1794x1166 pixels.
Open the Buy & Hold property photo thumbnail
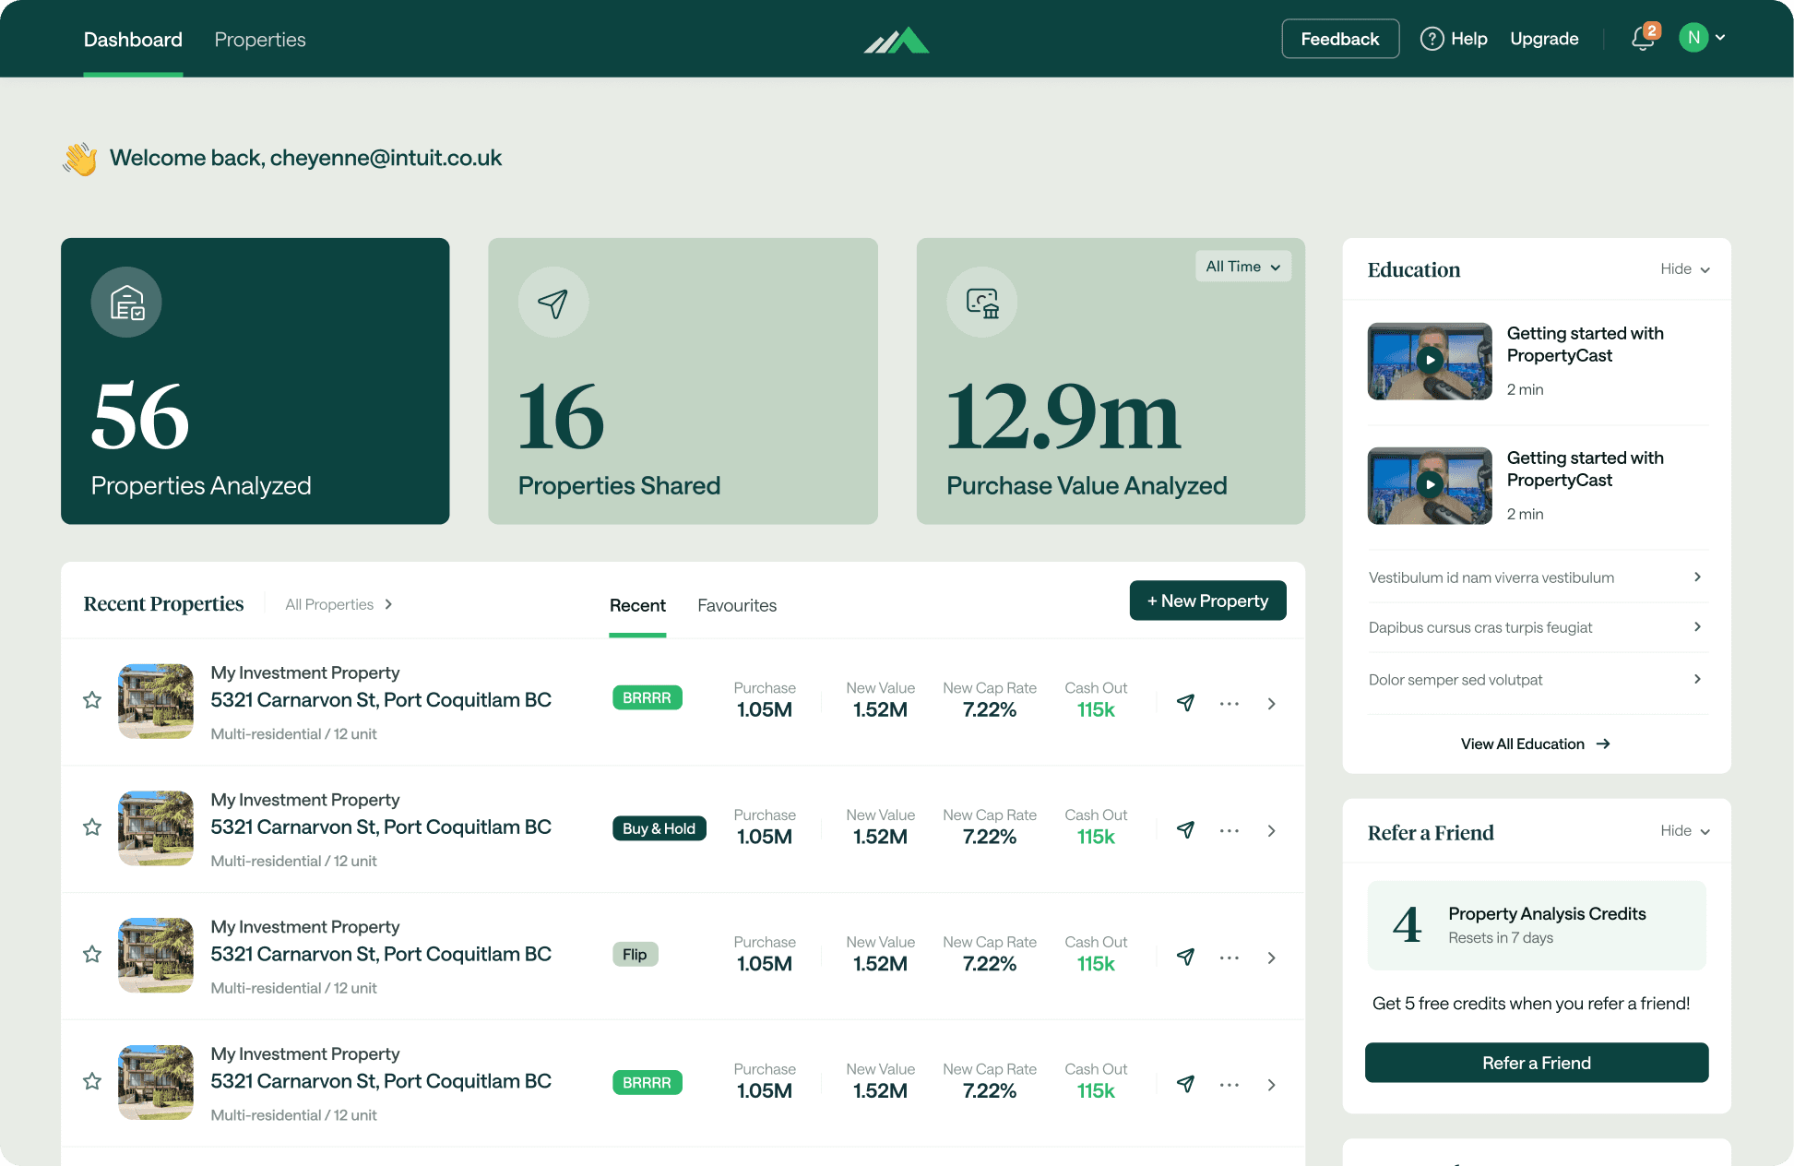pyautogui.click(x=156, y=828)
